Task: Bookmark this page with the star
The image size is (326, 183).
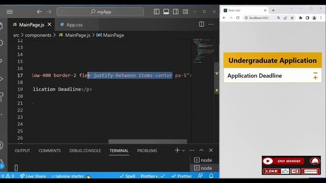Action: pos(292,18)
